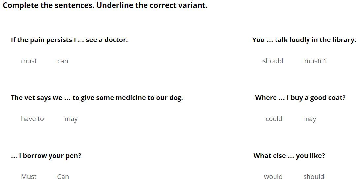The image size is (357, 184).
Task: Click the '... I borrow your pen?' question
Action: tap(46, 156)
